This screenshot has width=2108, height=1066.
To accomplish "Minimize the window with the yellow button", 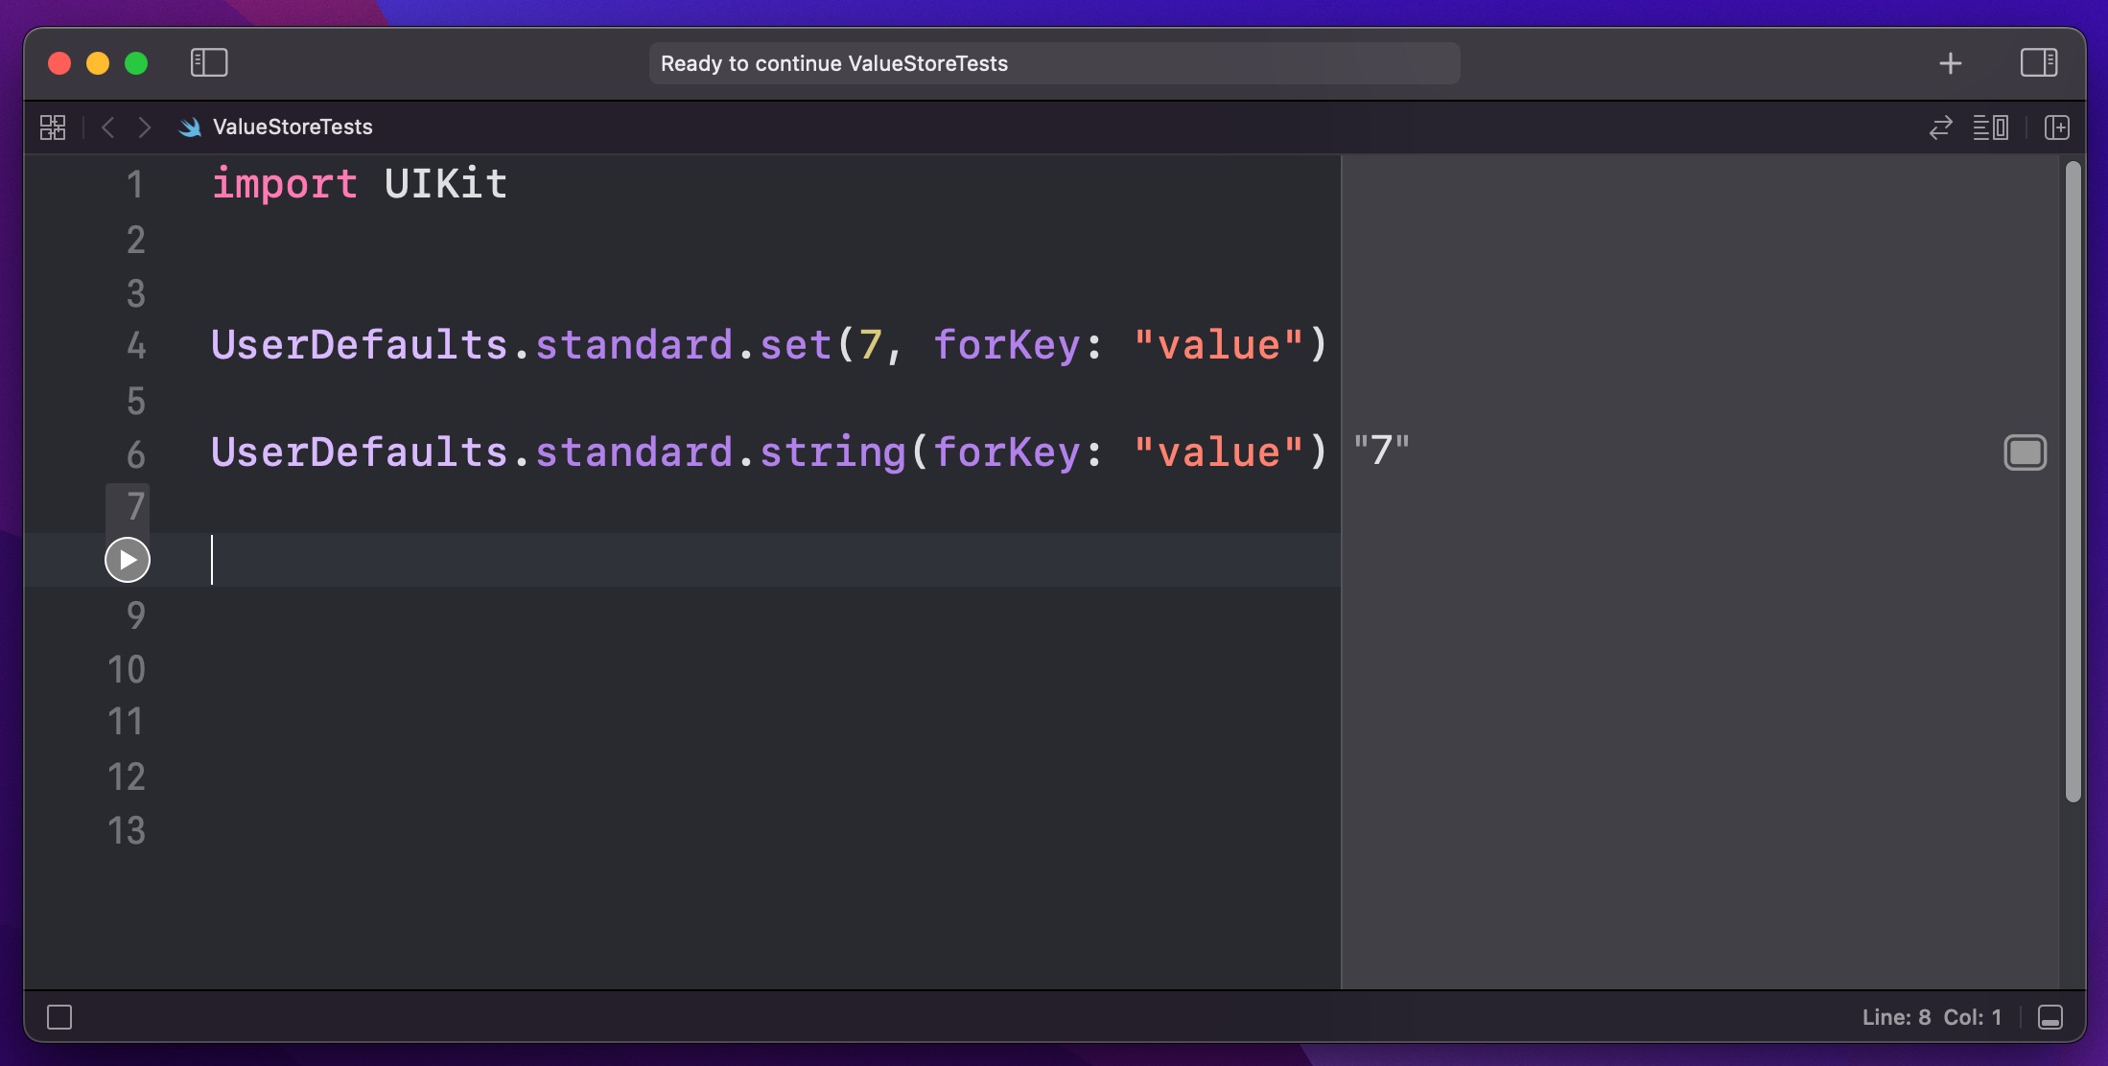I will [x=98, y=63].
